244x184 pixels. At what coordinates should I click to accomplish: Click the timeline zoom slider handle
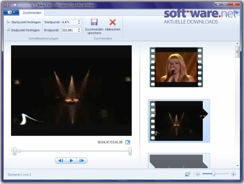[x=214, y=174]
